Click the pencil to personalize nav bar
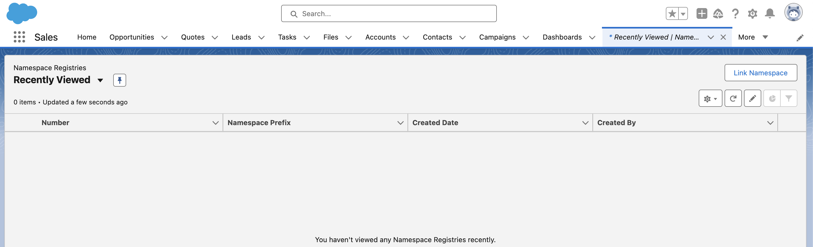Viewport: 813px width, 247px height. click(800, 38)
